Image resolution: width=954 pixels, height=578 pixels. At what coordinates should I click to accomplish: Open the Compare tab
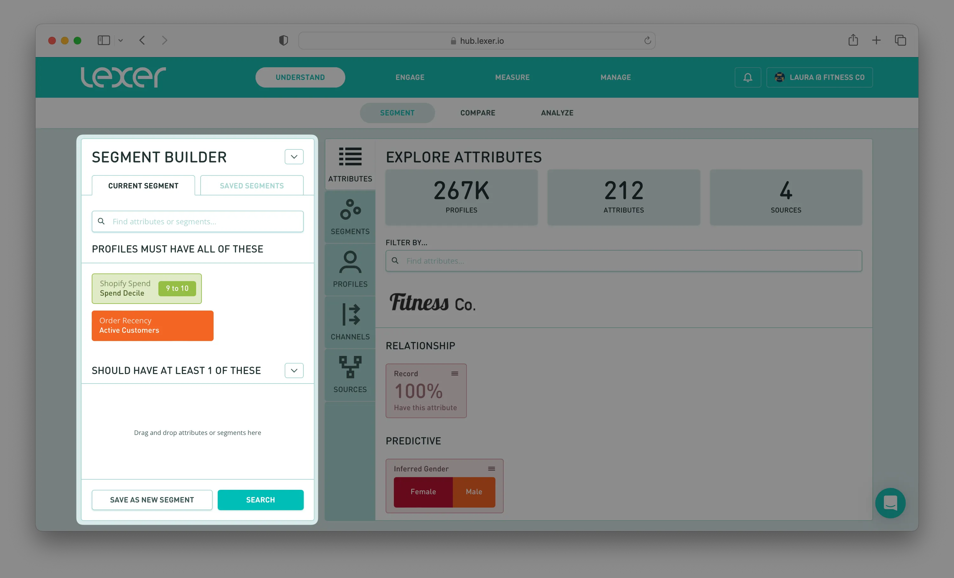click(x=477, y=113)
